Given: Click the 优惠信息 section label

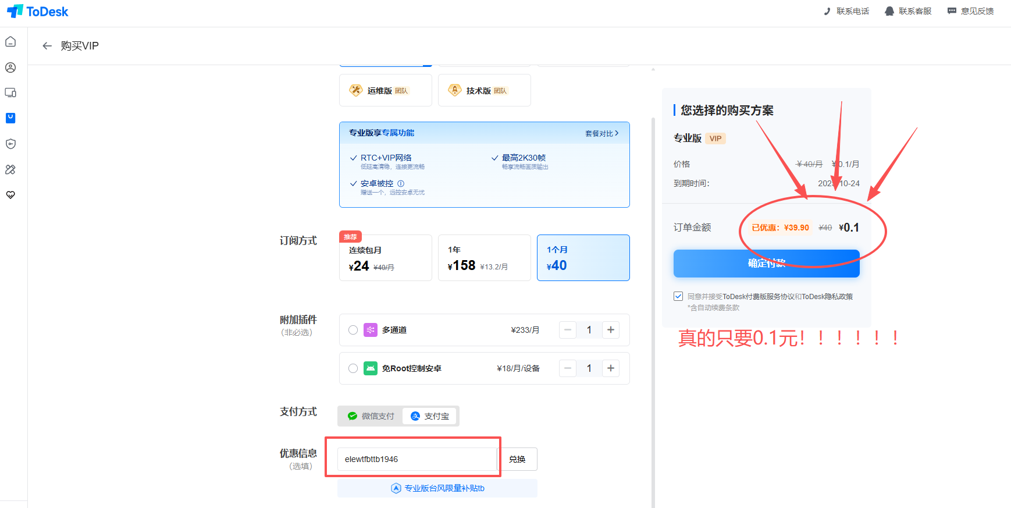Looking at the screenshot, I should coord(298,453).
